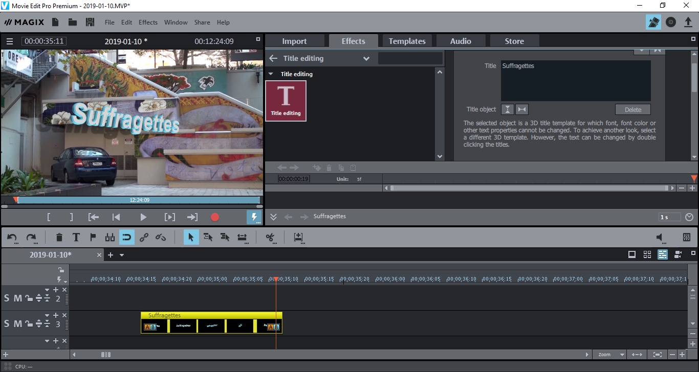Switch to the Audio tab

tap(461, 41)
